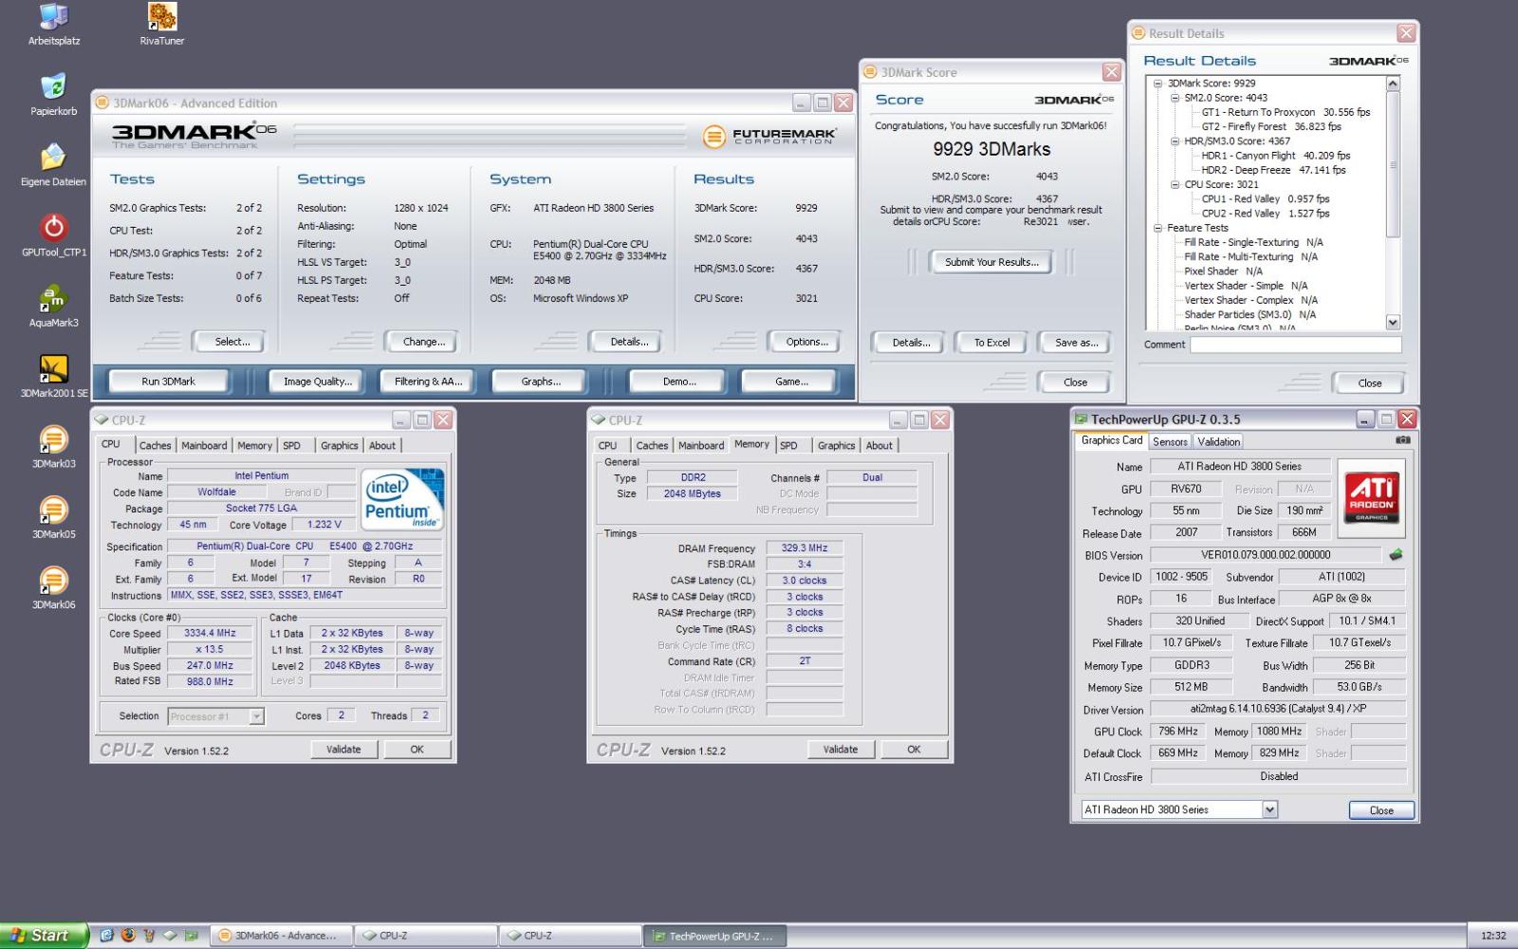Select HDR2 - Deep Freeze row
Viewport: 1518px width, 949px height.
click(x=1273, y=170)
